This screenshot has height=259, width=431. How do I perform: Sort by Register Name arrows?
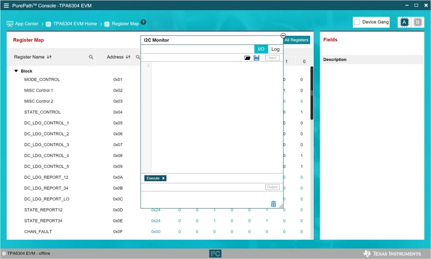(x=49, y=57)
